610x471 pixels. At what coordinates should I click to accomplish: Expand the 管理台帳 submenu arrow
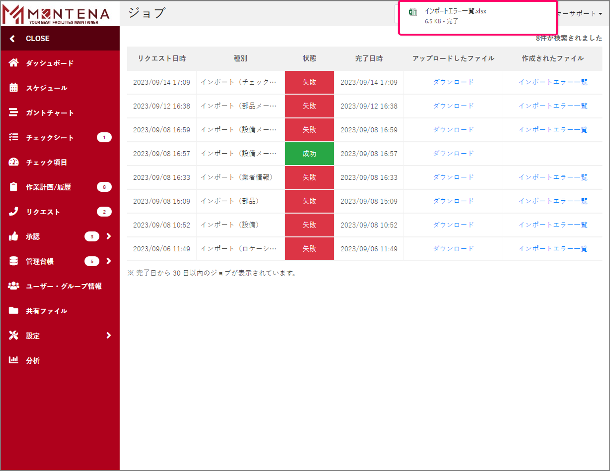109,261
